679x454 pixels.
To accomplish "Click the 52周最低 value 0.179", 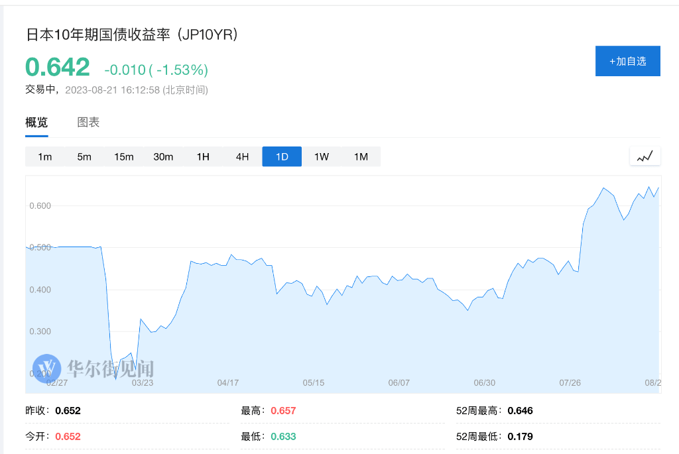I will coord(520,436).
